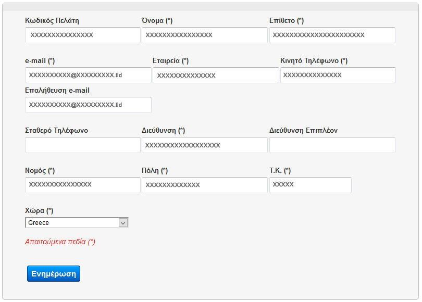
Task: Click the Χώρα (*) label text
Action: pos(39,211)
